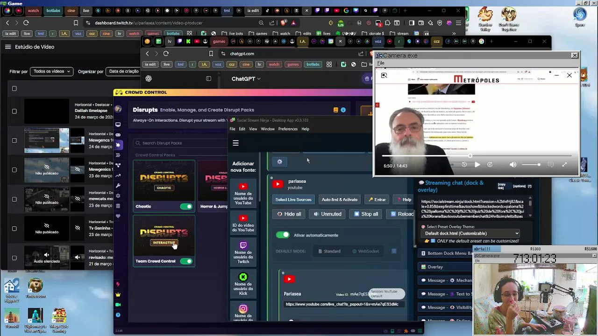Bookmark the Twitch dashboard page
Viewport: 598px width, 336px height.
(76, 22)
